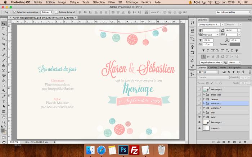Enable Options de transf. checkbox
Screen dimensions: 252x157
point(56,12)
